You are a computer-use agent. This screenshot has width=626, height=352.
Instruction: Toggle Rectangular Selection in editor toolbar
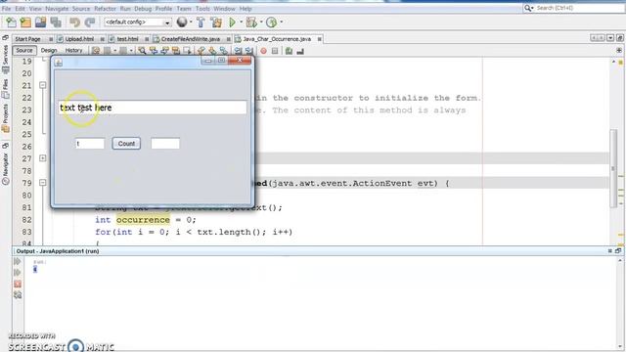(x=187, y=51)
